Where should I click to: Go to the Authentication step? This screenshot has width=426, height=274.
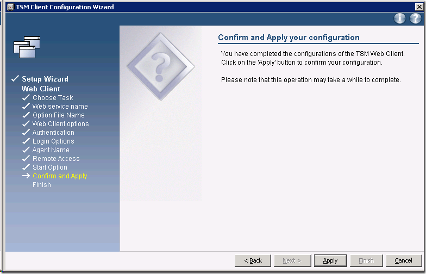click(x=53, y=133)
